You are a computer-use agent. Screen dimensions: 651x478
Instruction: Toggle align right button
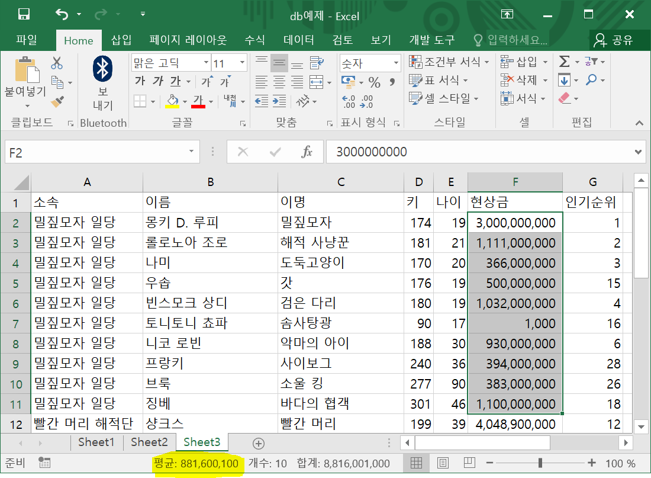pos(297,82)
